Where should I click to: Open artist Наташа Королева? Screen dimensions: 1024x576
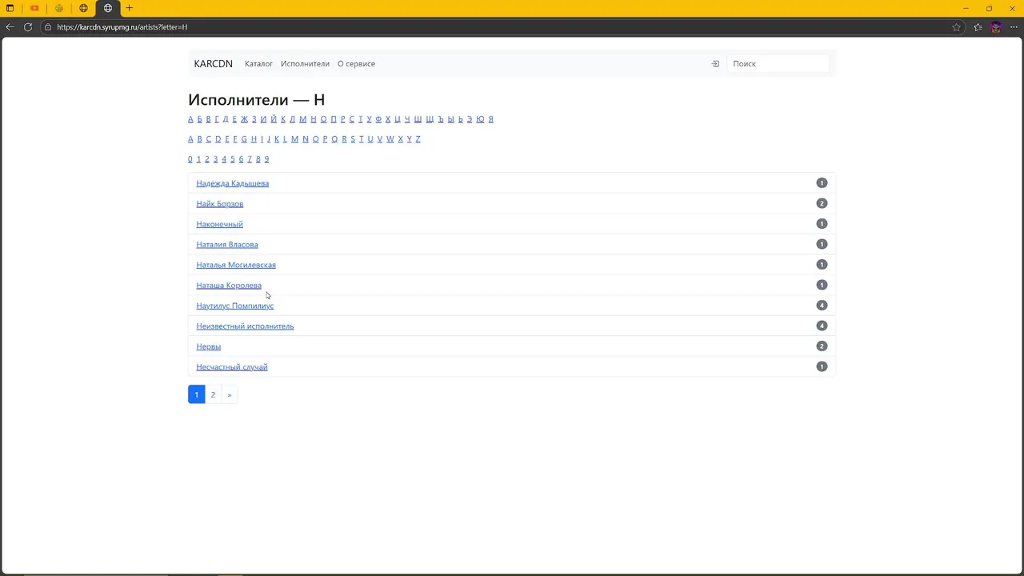point(229,286)
